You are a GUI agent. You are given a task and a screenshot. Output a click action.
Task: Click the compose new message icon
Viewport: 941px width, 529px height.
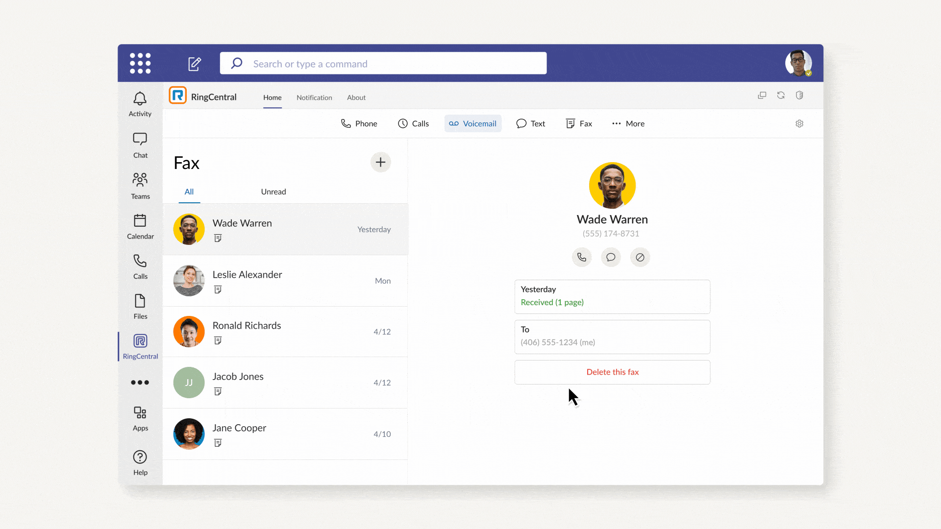[x=195, y=64]
